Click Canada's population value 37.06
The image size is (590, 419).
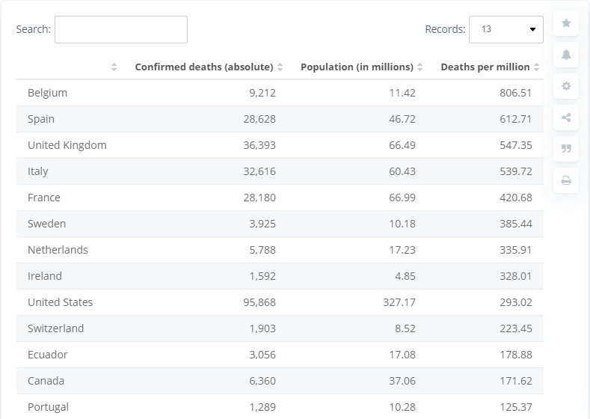click(x=402, y=381)
